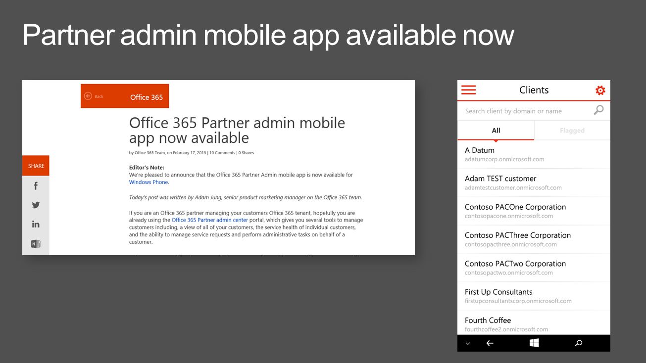This screenshot has height=363, width=646.
Task: Click the article title heading
Action: pos(237,130)
